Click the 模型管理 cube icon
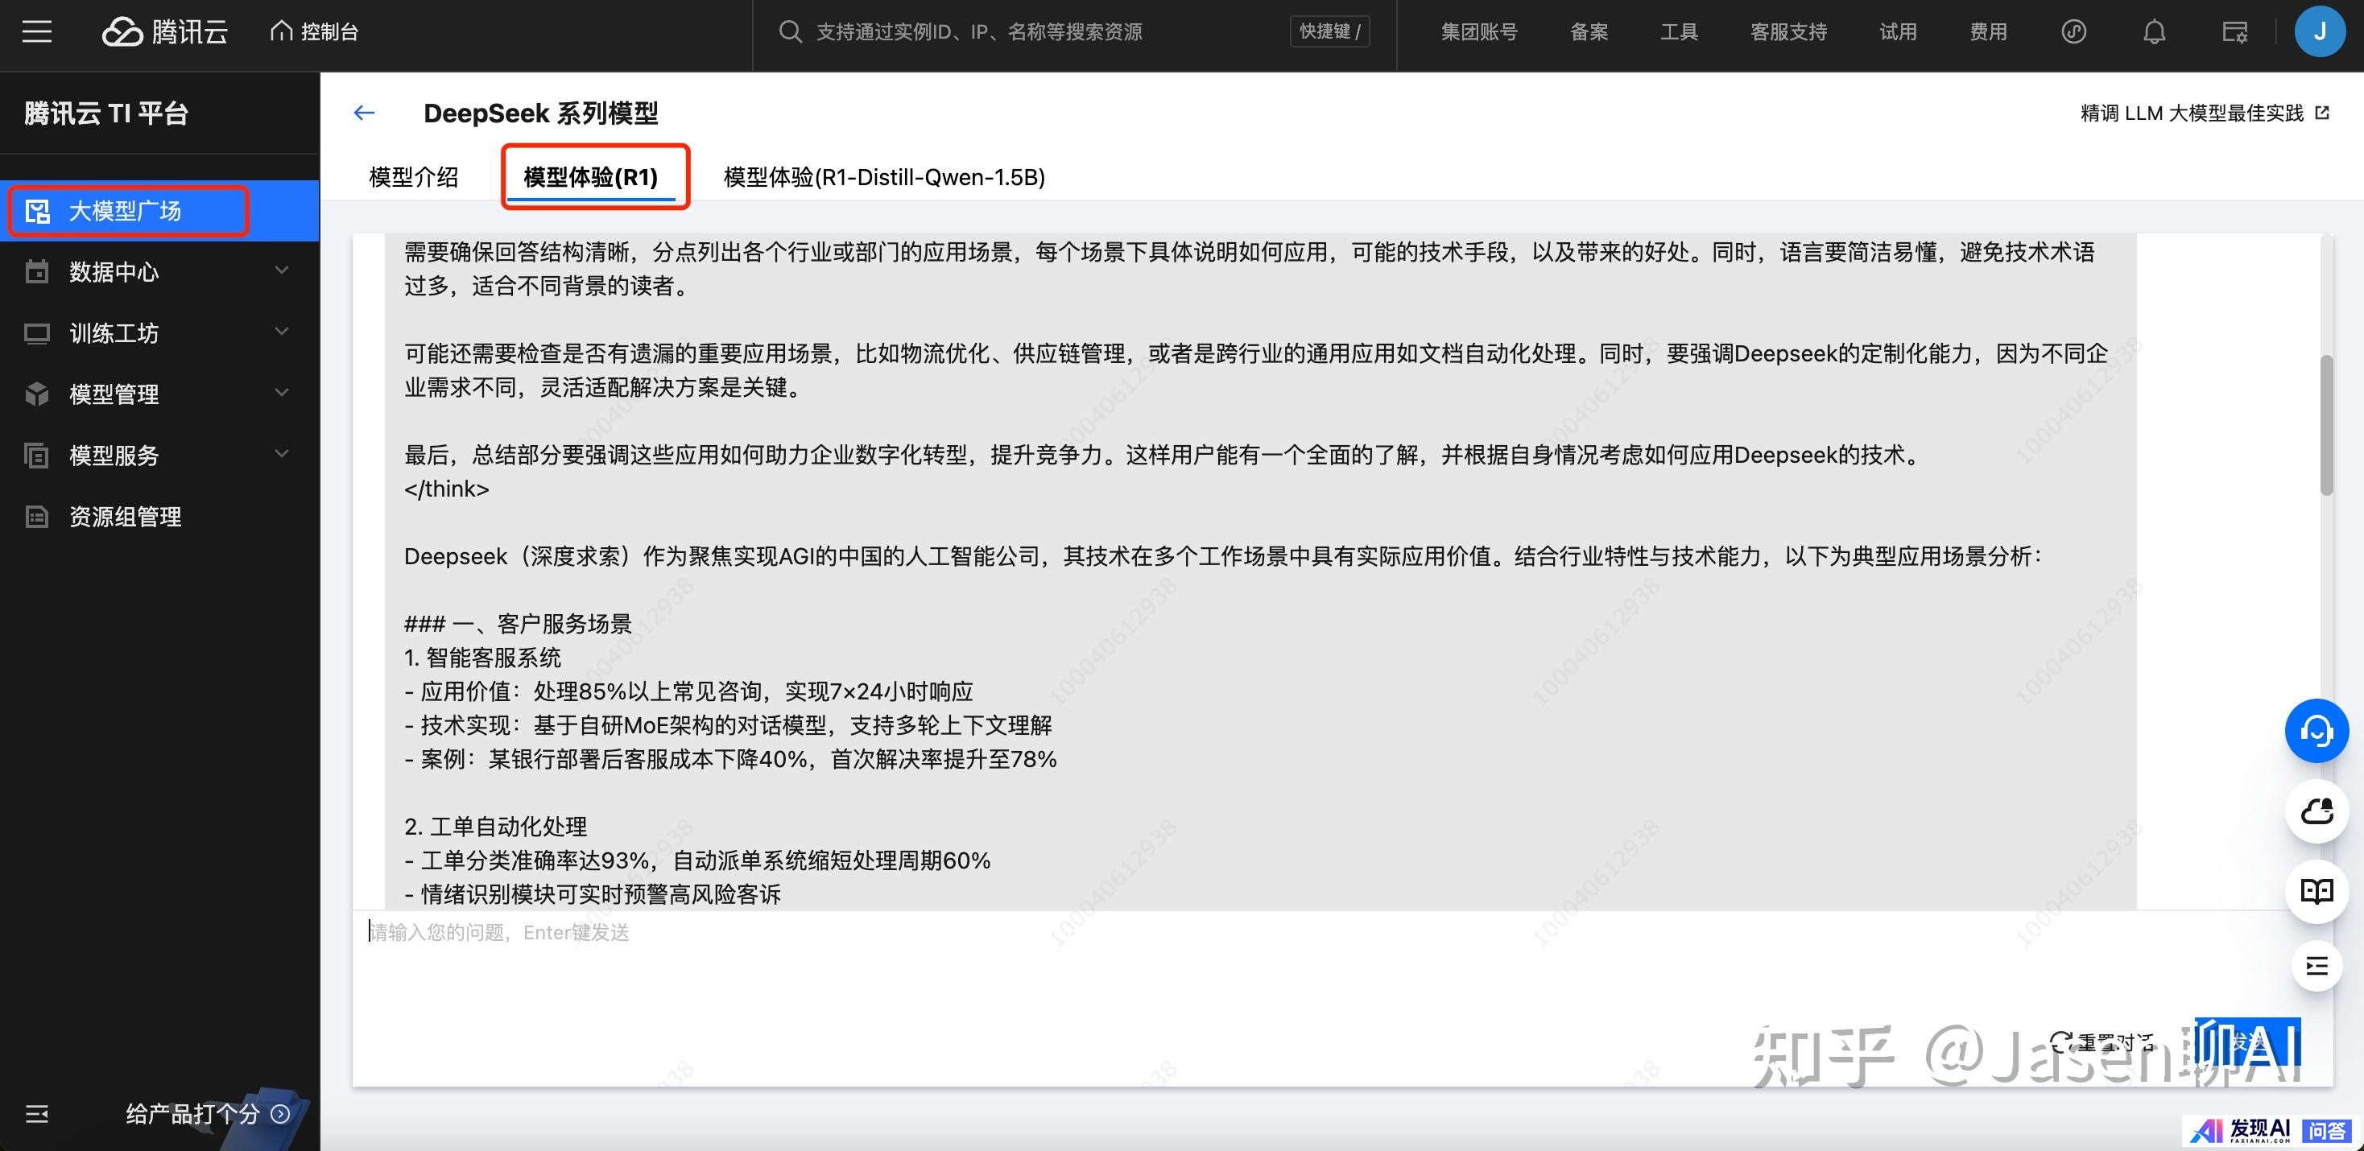 [37, 394]
